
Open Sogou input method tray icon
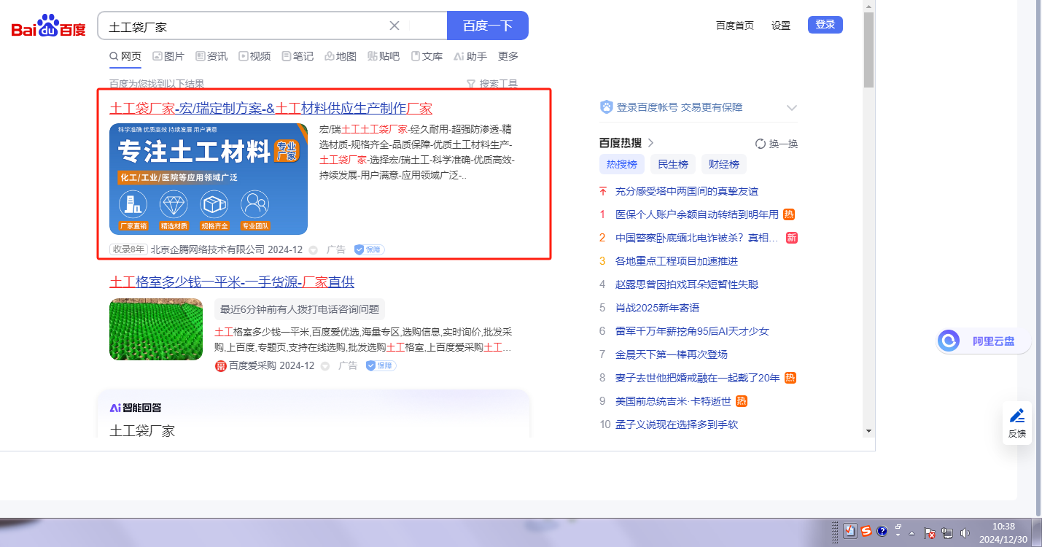tap(866, 532)
